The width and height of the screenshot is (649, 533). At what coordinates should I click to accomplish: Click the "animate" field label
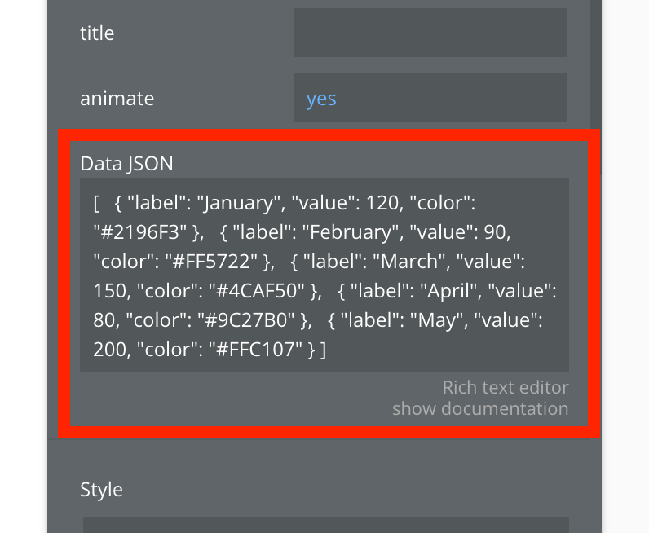coord(117,99)
